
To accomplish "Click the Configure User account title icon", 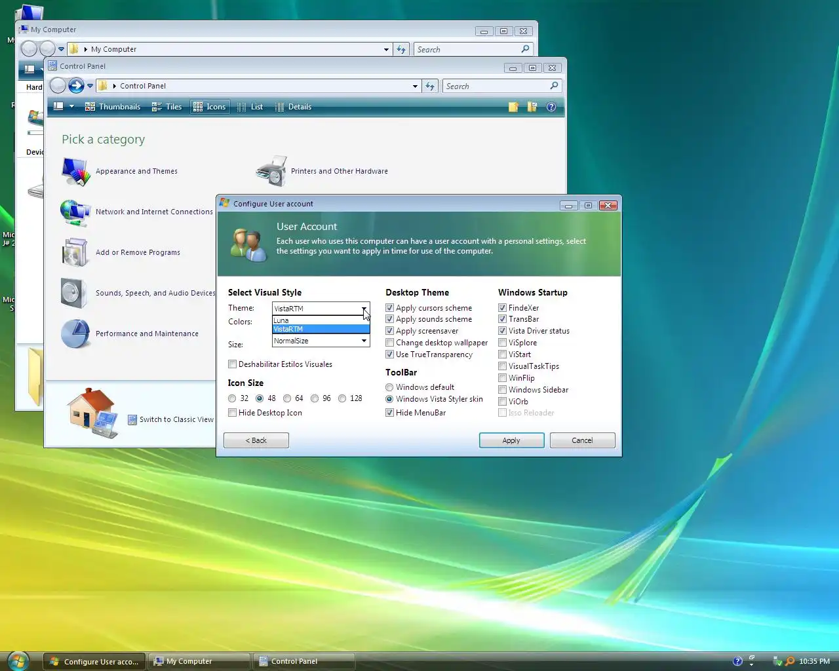I will pyautogui.click(x=224, y=203).
